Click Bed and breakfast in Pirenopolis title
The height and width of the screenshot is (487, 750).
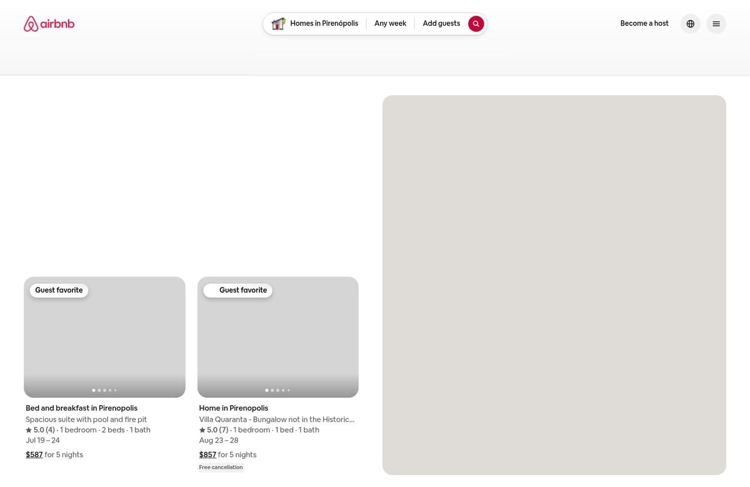pyautogui.click(x=81, y=408)
